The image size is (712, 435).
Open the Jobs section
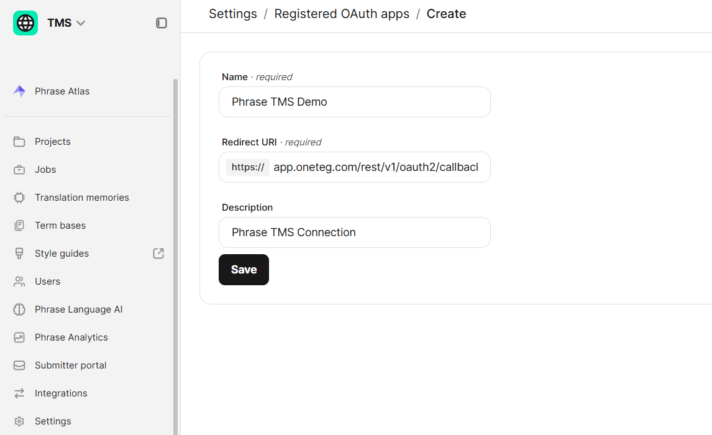pyautogui.click(x=45, y=170)
